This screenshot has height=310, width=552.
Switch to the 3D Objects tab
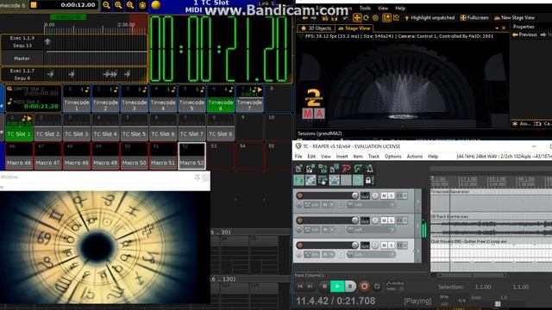(317, 28)
